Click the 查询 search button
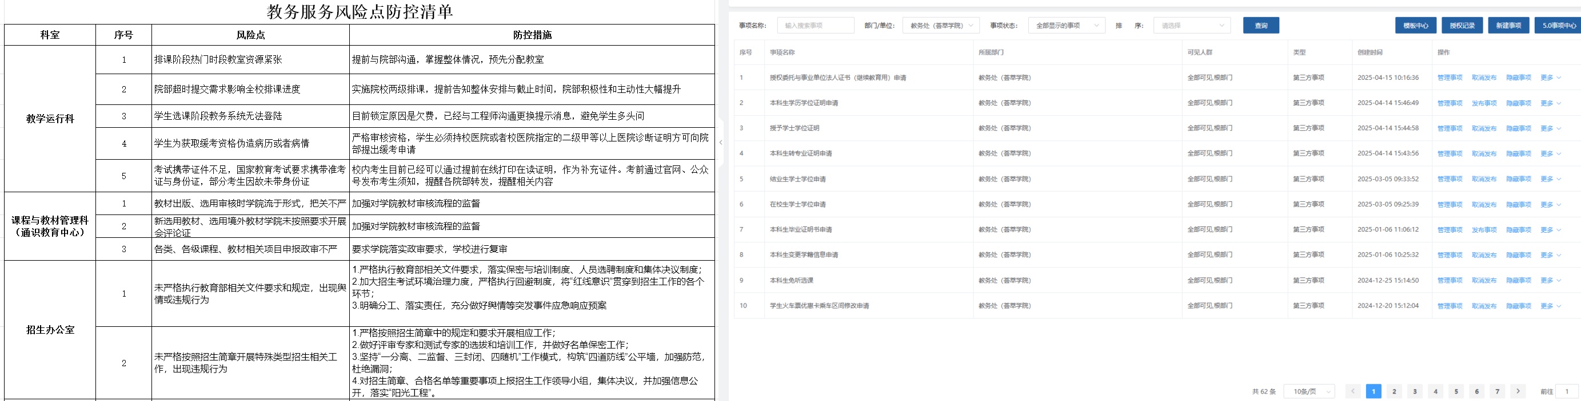 coord(1260,26)
